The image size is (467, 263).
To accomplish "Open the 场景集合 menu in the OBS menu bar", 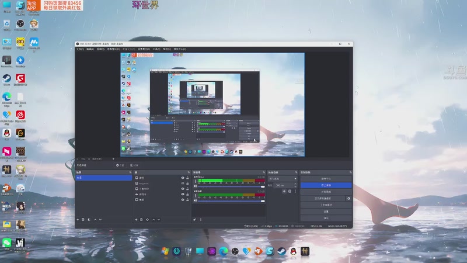I will [x=144, y=49].
